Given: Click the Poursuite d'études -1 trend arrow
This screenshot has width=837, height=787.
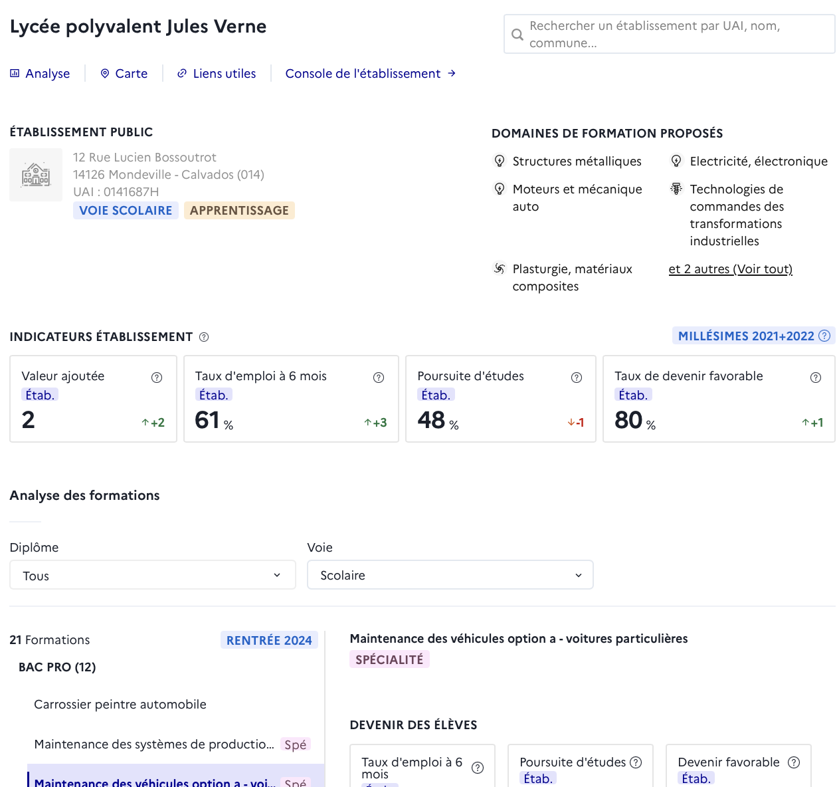Looking at the screenshot, I should [571, 423].
